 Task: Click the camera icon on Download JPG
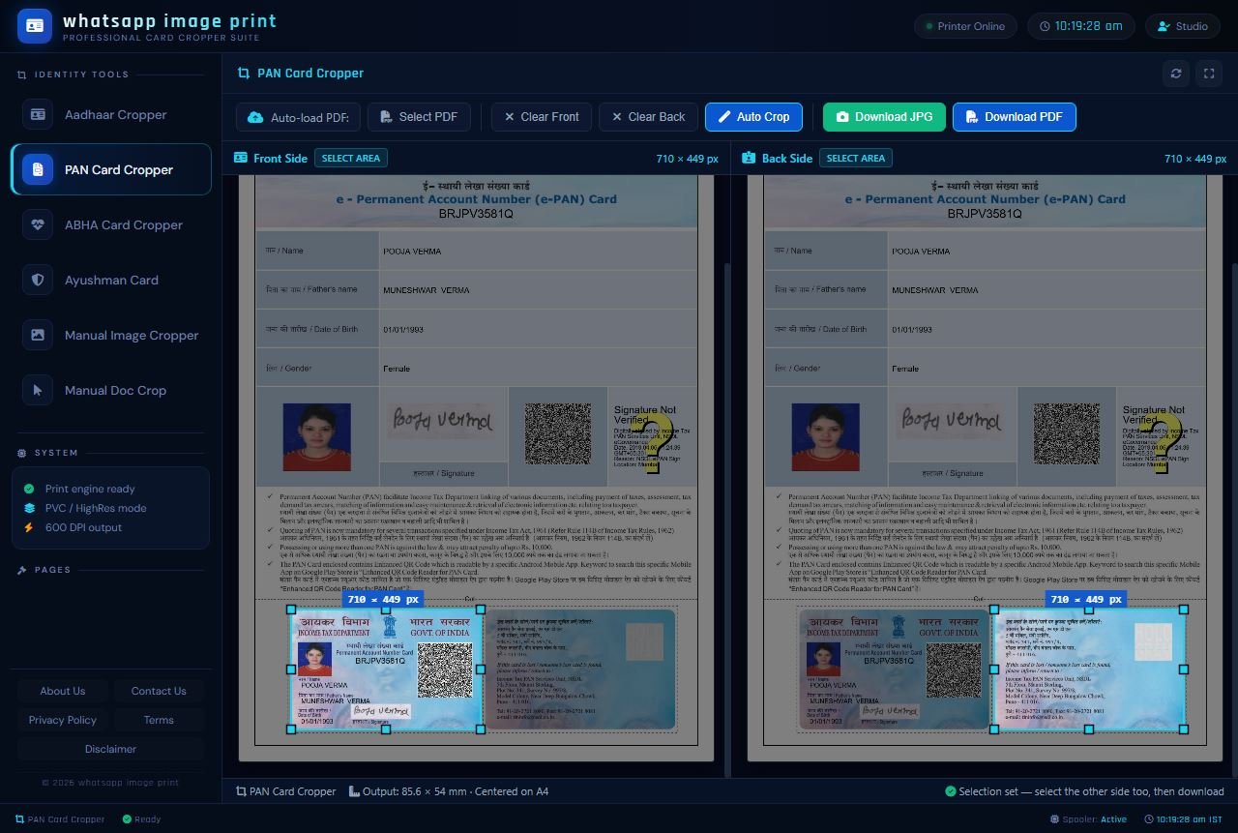[842, 117]
